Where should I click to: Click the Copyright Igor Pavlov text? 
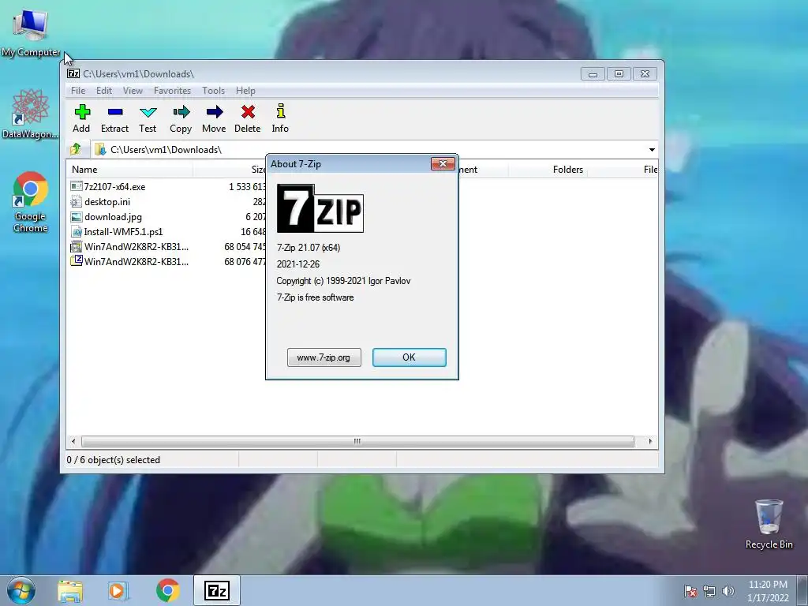click(343, 281)
